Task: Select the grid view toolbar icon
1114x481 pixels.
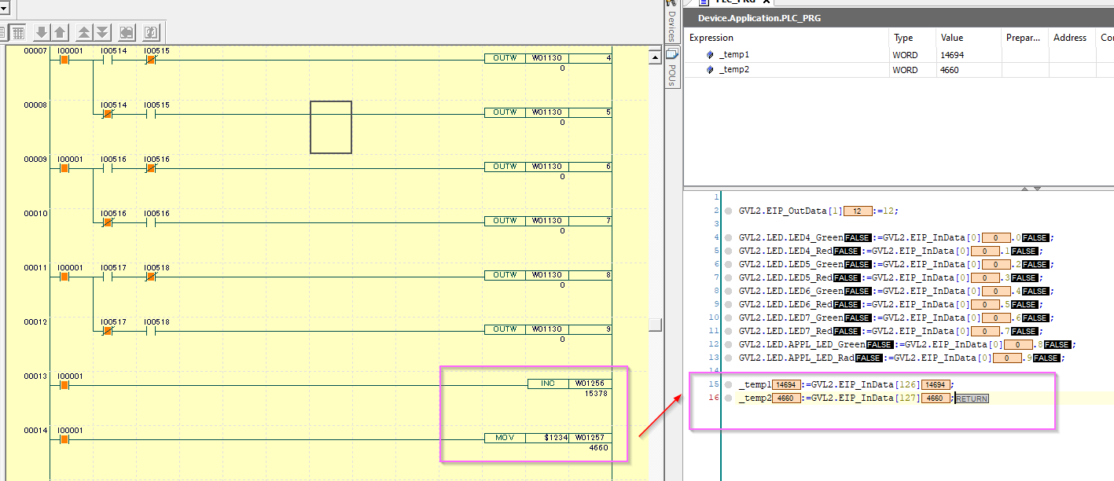Action: (18, 32)
